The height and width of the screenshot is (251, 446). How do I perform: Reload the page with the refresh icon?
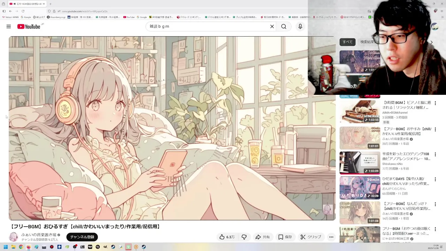click(x=23, y=11)
